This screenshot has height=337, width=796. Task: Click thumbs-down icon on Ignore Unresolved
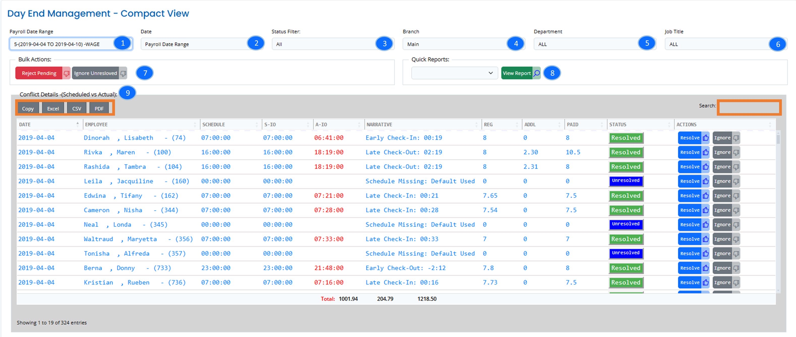pos(123,73)
